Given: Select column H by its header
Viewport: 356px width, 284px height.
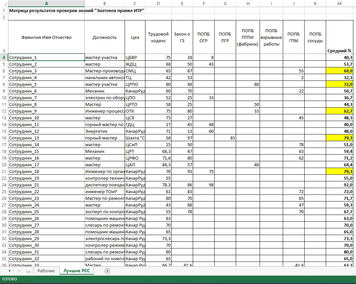Looking at the screenshot, I should [248, 3].
